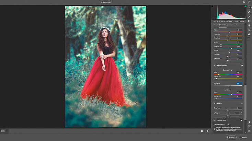Click info icon beside Cuentagotas hint

(214, 129)
